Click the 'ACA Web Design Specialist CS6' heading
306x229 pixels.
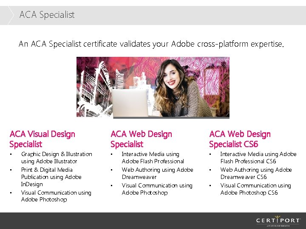click(x=240, y=139)
